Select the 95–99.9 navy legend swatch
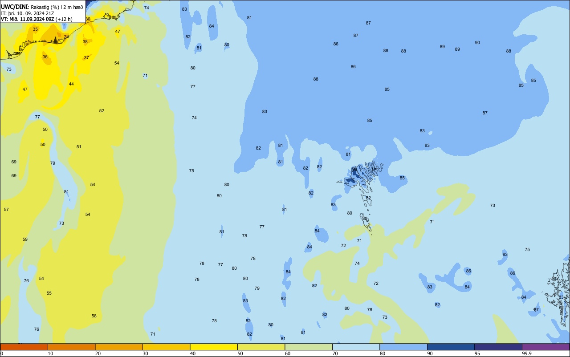This screenshot has width=570, height=357. (x=498, y=347)
